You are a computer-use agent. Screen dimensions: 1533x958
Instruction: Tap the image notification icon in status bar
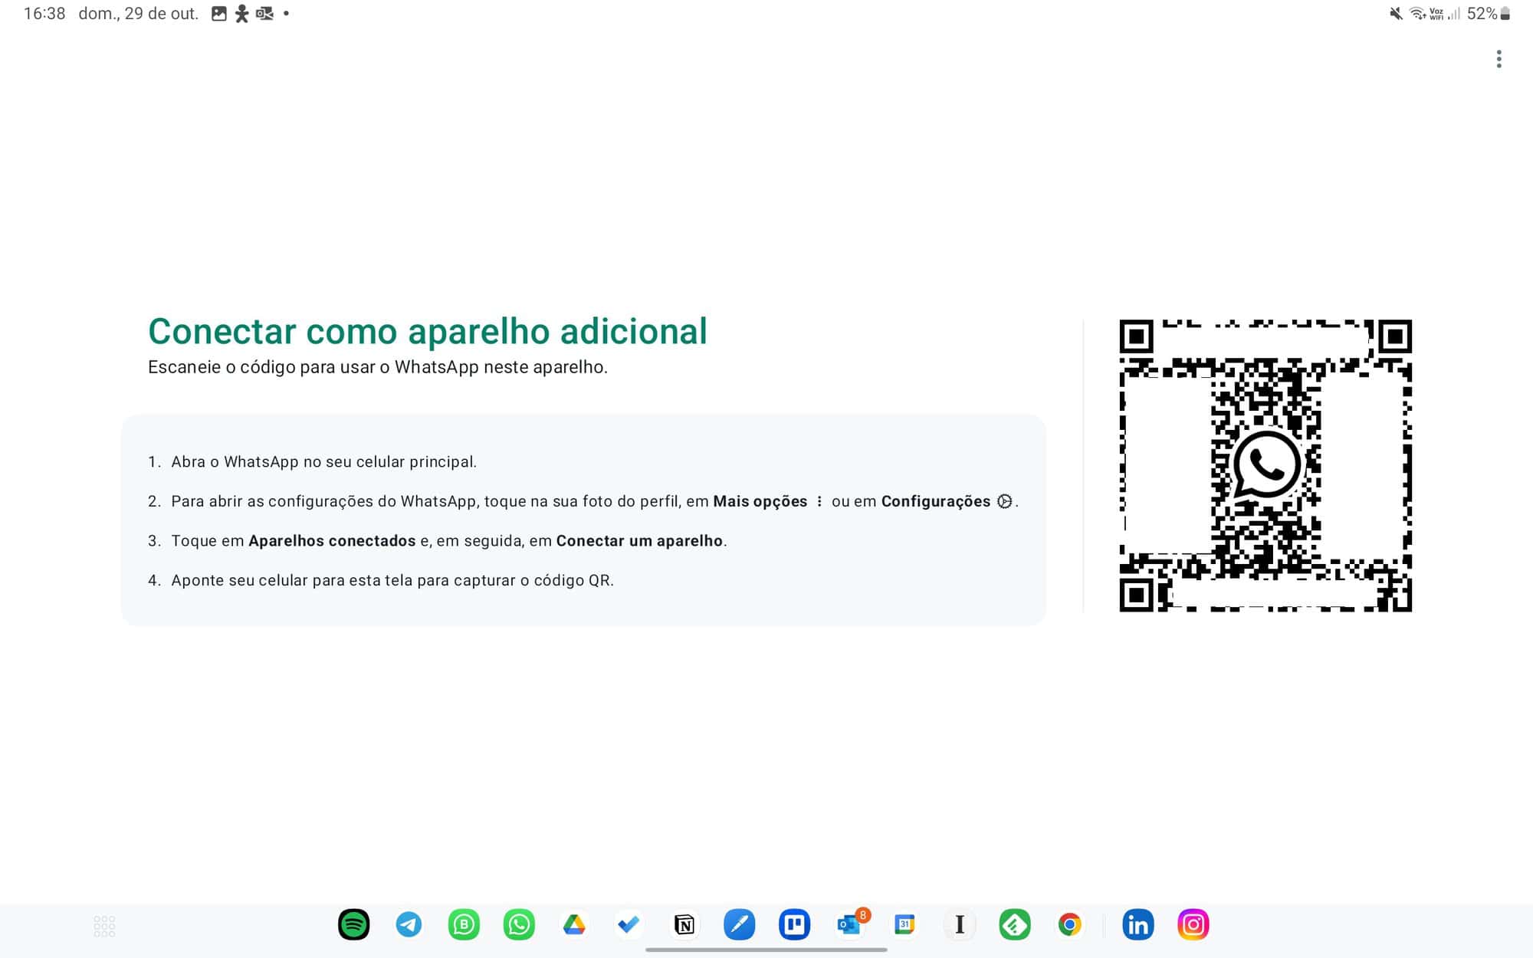[x=218, y=14]
